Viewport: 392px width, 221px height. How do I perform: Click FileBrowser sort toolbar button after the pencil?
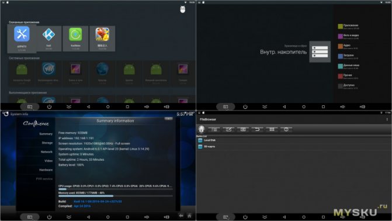243,129
